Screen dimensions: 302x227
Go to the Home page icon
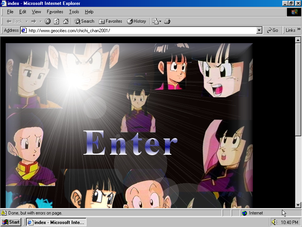click(66, 21)
